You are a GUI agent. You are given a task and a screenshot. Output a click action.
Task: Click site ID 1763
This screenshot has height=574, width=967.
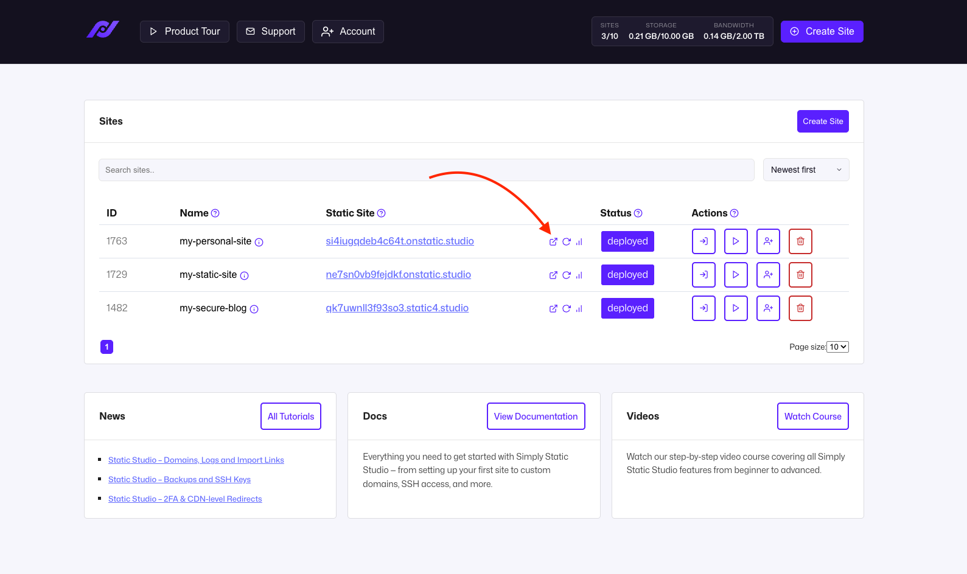117,241
